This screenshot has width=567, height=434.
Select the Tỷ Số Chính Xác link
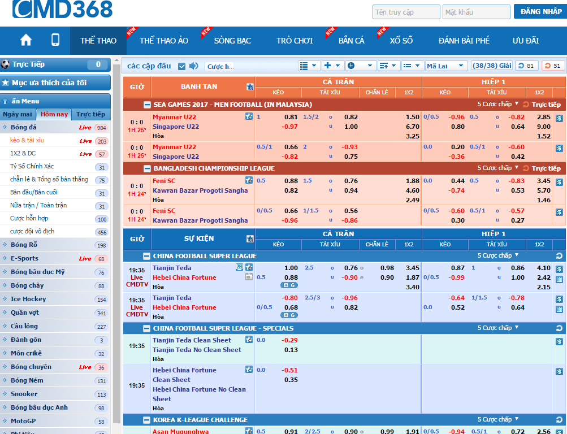(32, 167)
